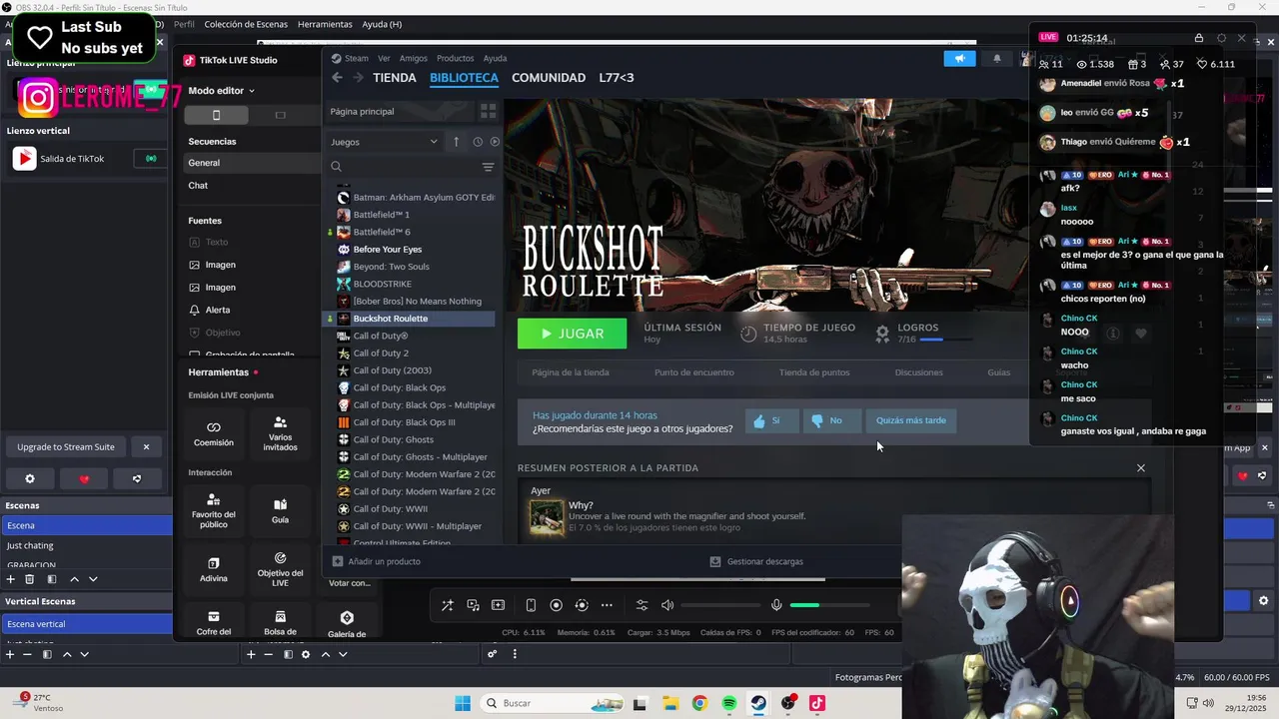Click the ready-to-play filter icon in Steam library

coord(495,142)
